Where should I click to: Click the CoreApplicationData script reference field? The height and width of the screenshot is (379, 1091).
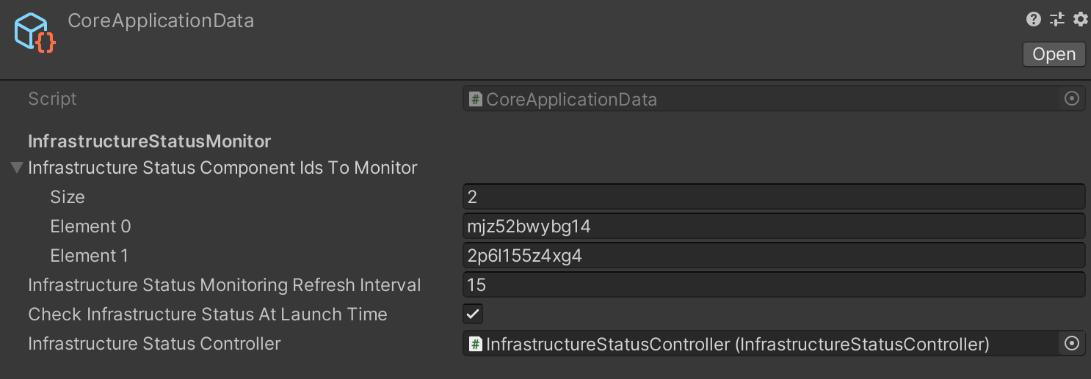[774, 98]
